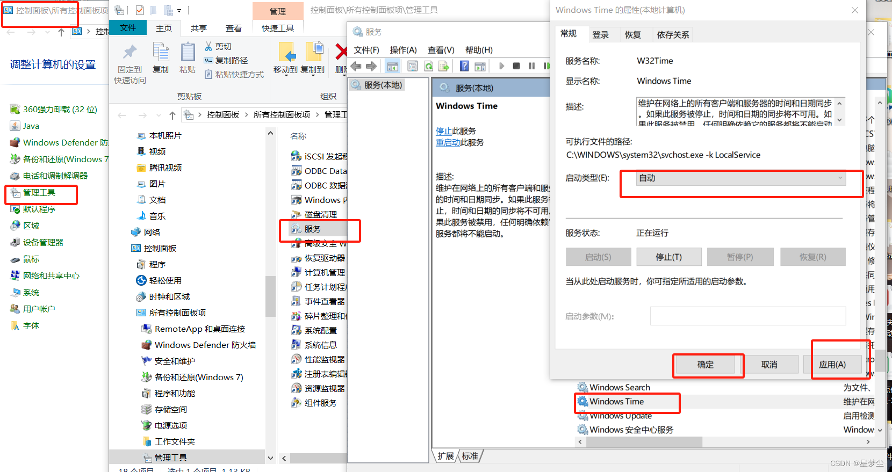
Task: Expand quick access toolbar customize arrow
Action: tap(179, 10)
